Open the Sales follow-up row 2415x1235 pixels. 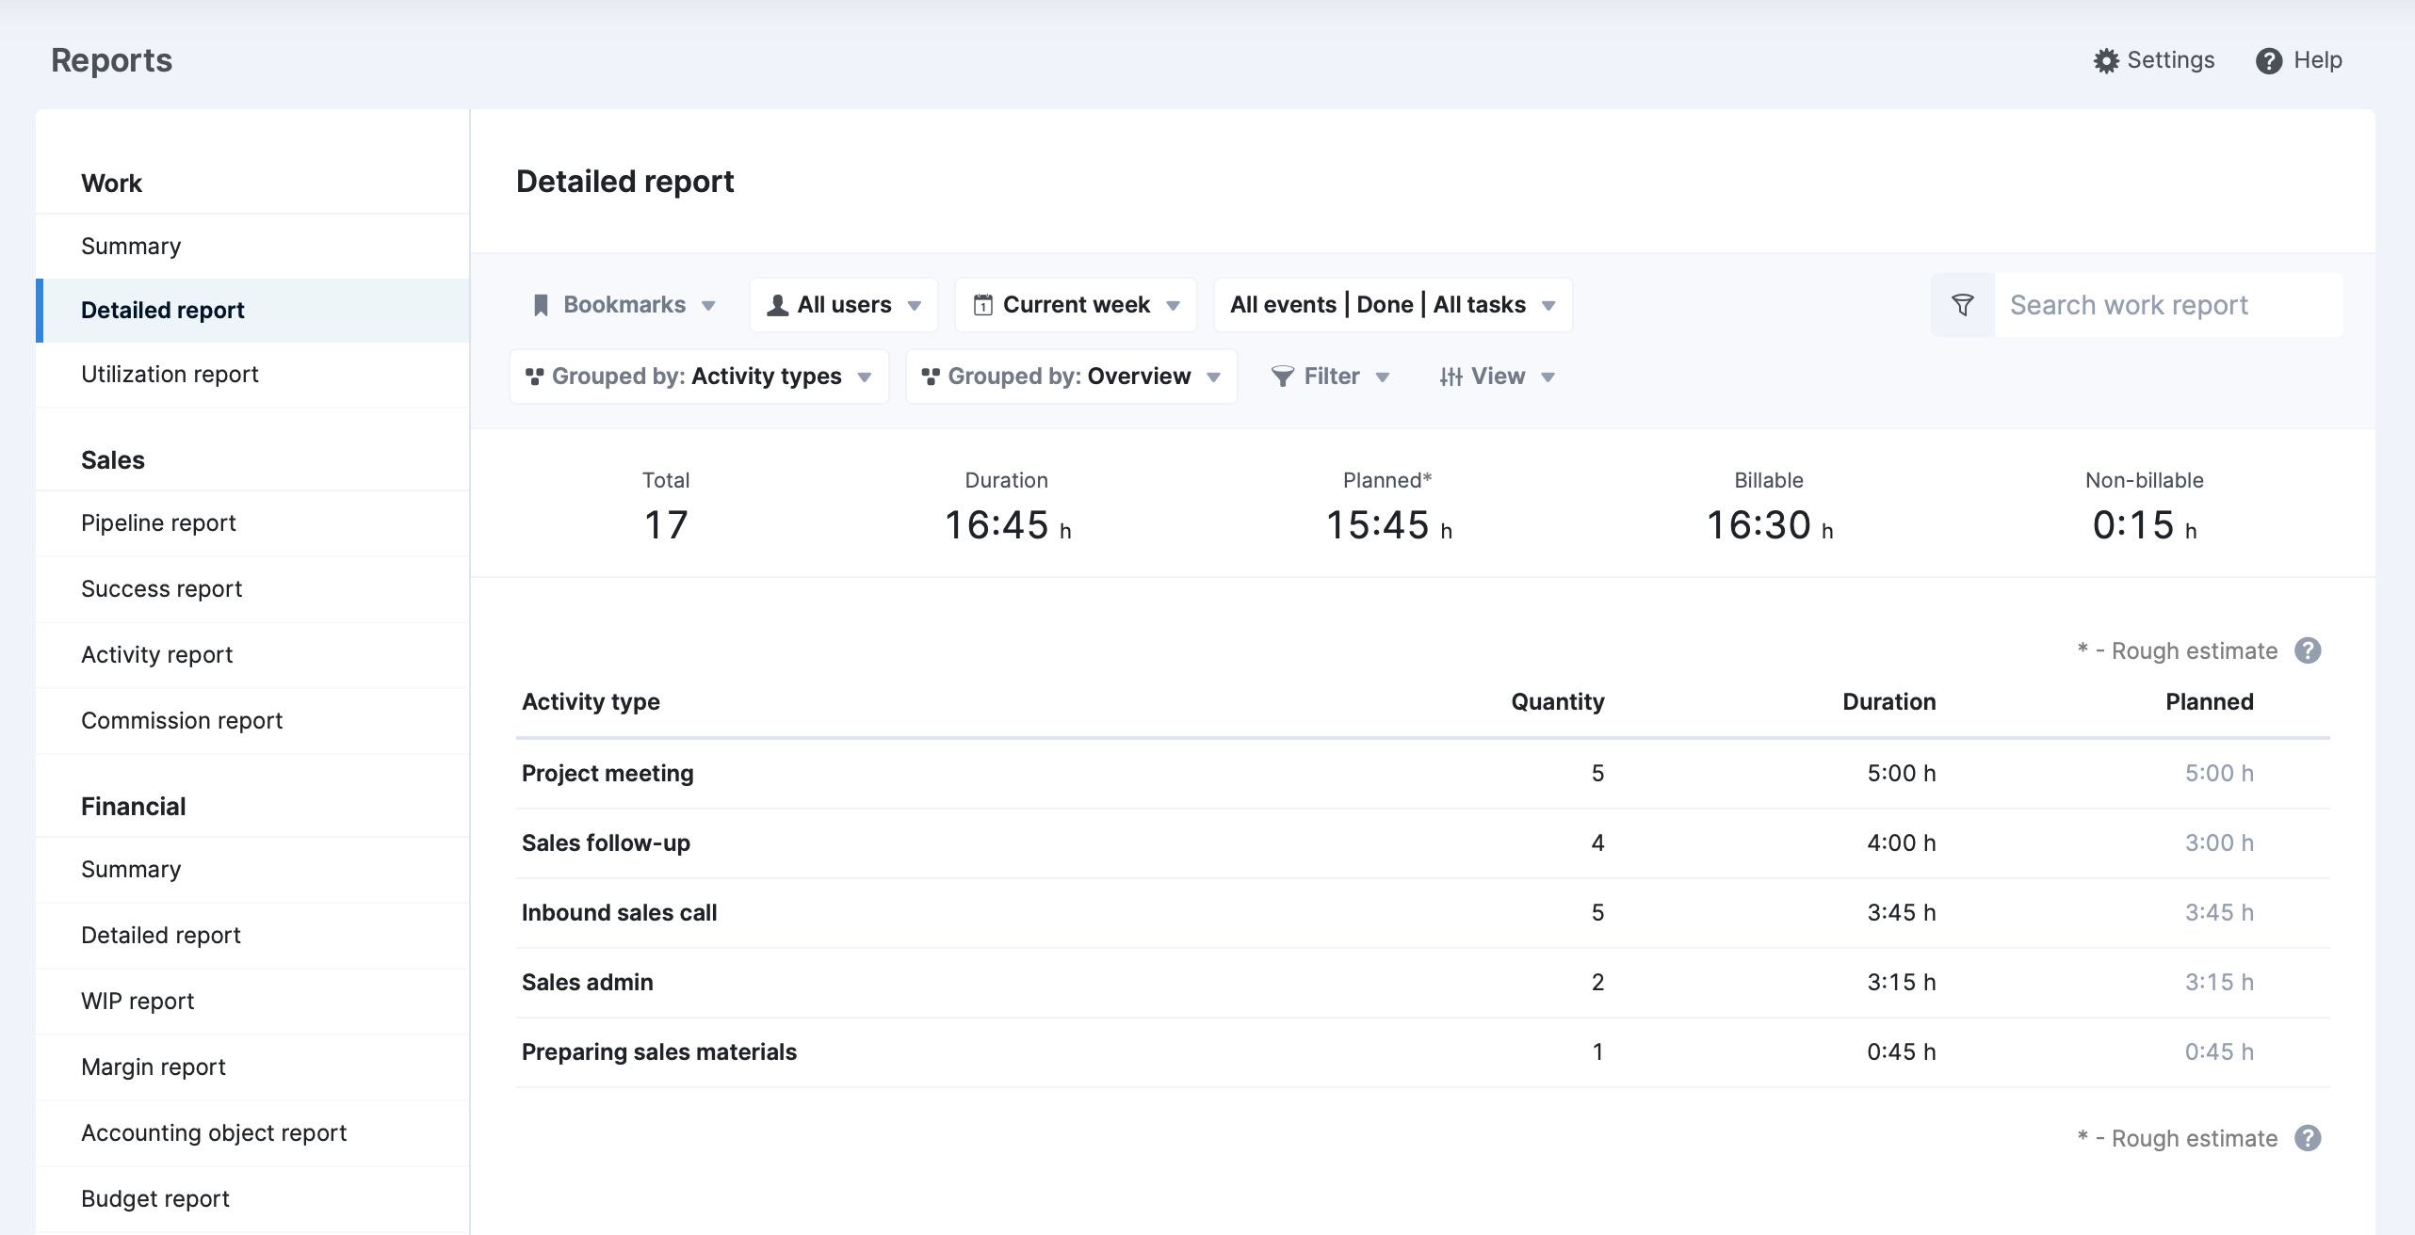(x=1422, y=843)
